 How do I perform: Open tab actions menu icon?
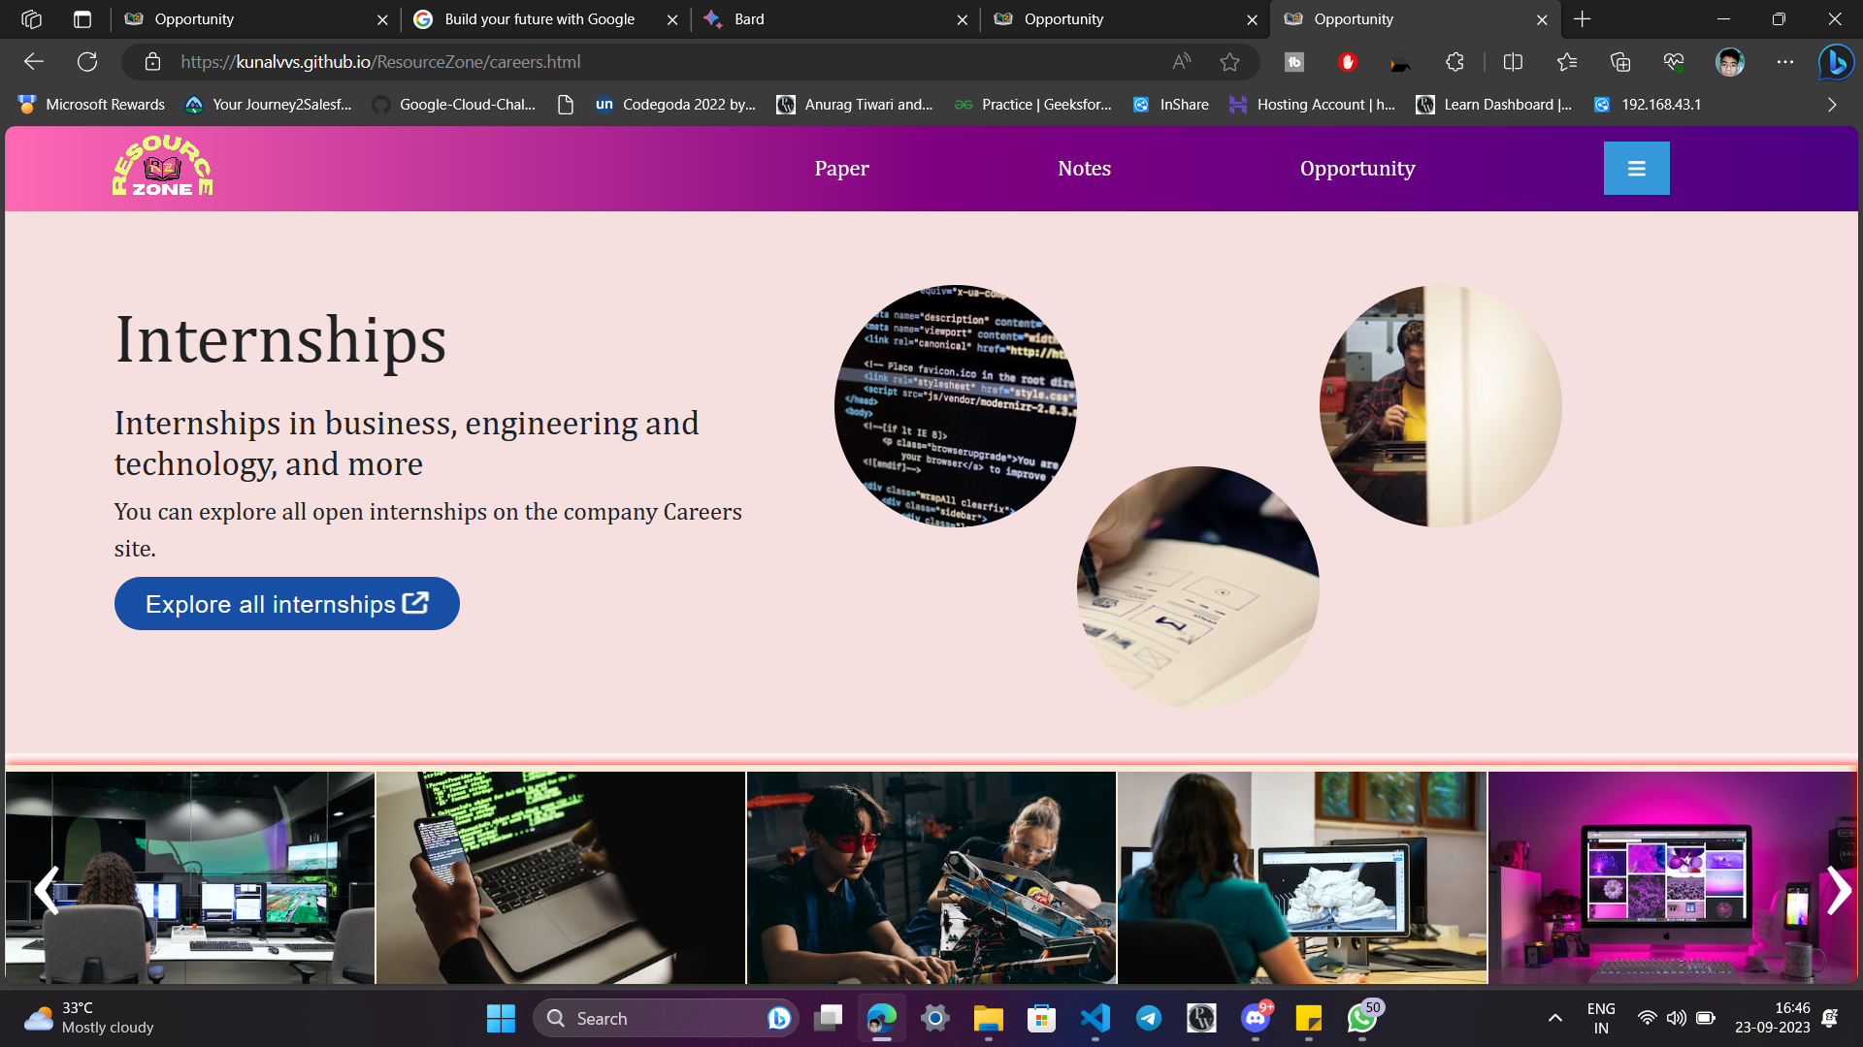click(82, 19)
